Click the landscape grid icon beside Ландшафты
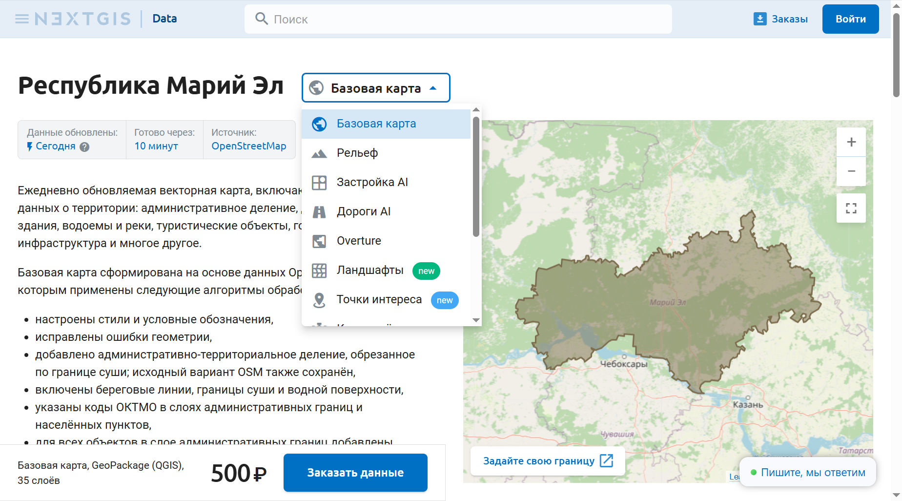902x501 pixels. click(319, 271)
